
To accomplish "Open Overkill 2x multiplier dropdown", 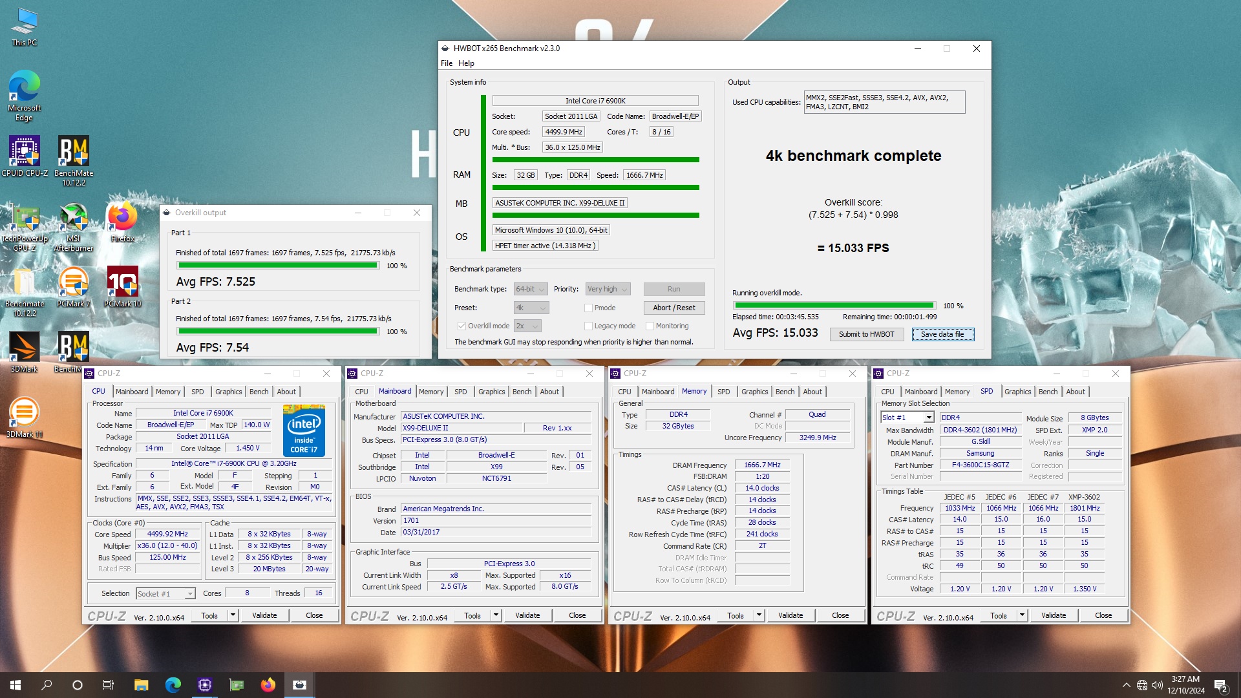I will pos(527,326).
